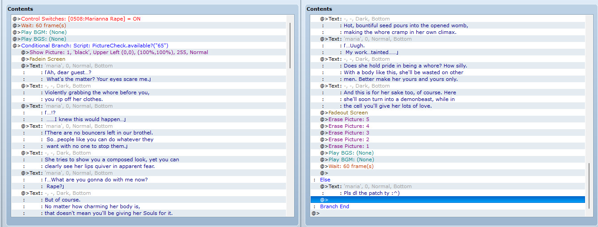This screenshot has width=598, height=227.
Task: Click the highlighted blue empty @> row
Action: (x=448, y=200)
